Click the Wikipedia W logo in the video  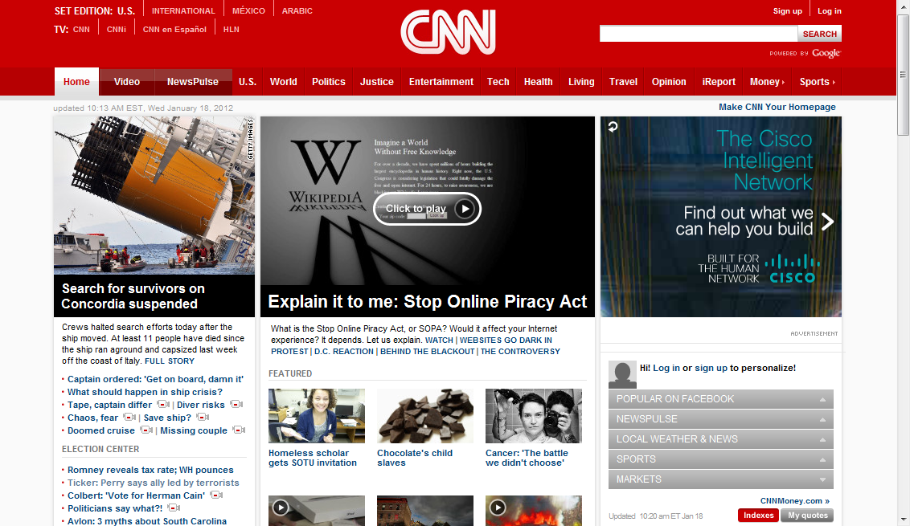(326, 161)
